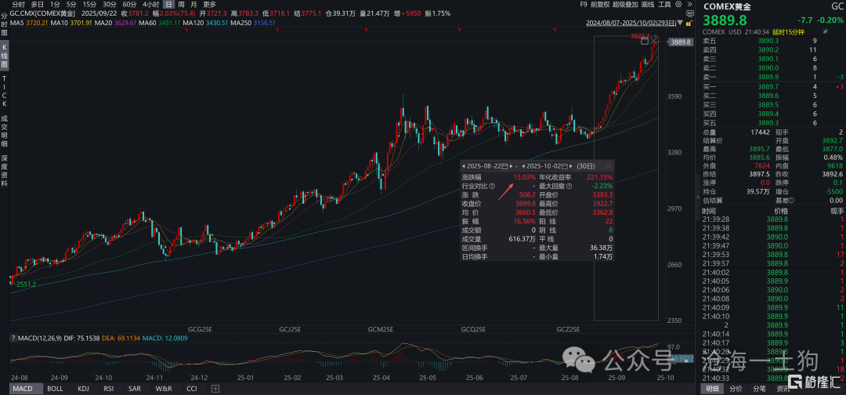Screen dimensions: 846x395
Task: Step start date back with left arrow
Action: [465, 166]
